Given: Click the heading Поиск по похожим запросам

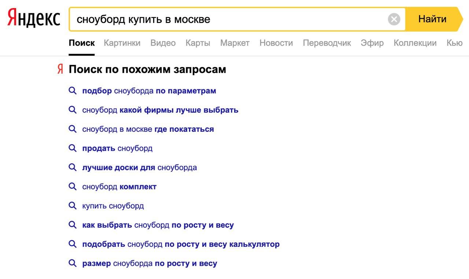Looking at the screenshot, I should (147, 69).
